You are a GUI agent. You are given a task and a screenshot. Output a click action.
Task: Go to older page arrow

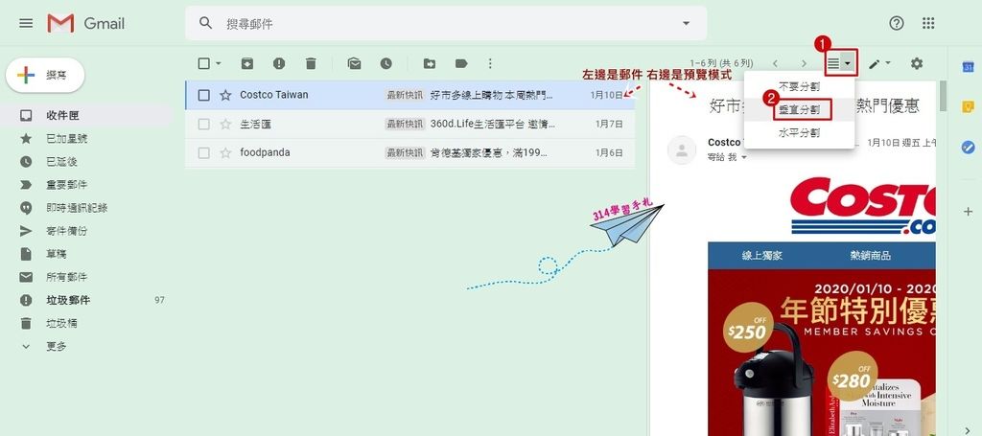pos(805,63)
